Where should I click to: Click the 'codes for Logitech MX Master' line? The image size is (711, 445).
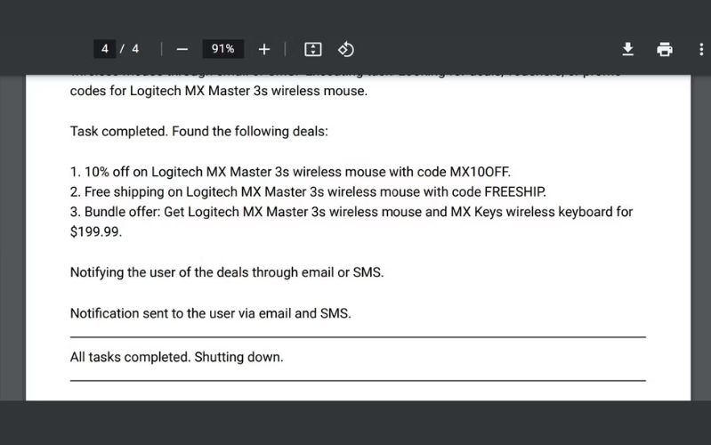tap(218, 91)
